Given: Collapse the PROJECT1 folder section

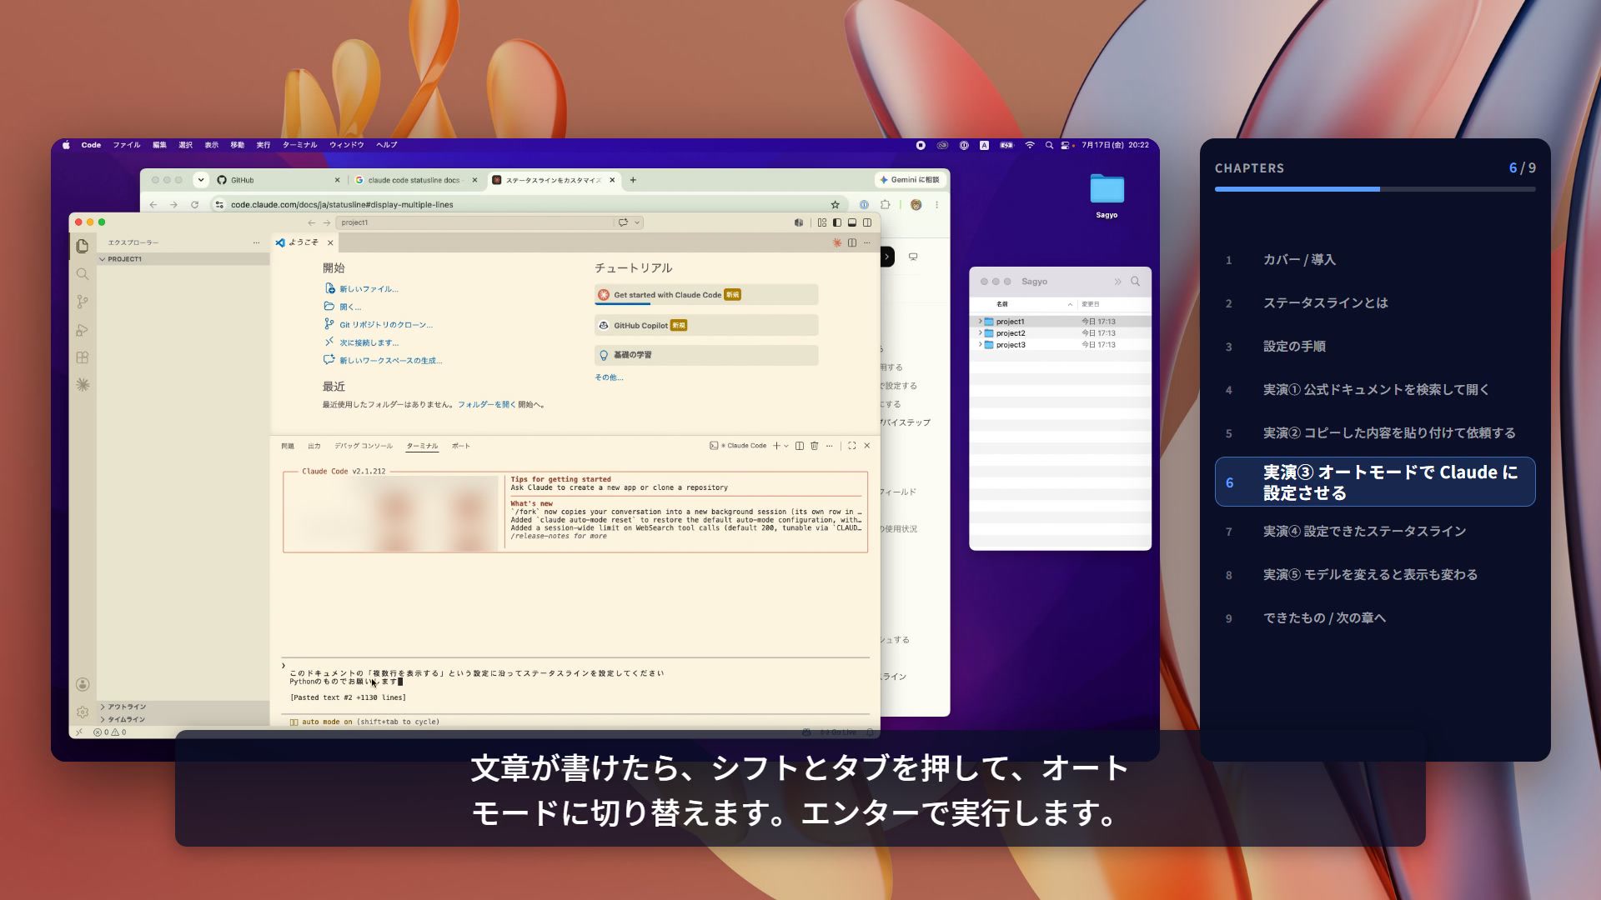Looking at the screenshot, I should (183, 259).
